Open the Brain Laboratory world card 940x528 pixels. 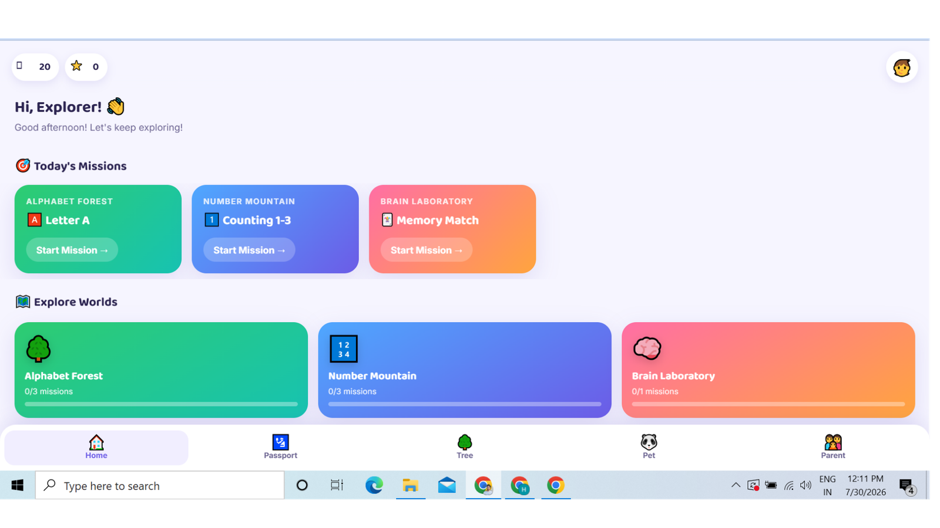tap(768, 370)
